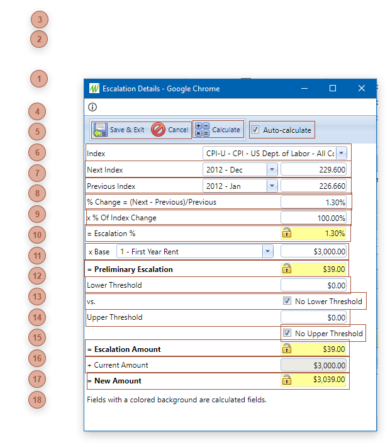The image size is (390, 447).
Task: Click the '= Escalation Amount' label
Action: (x=124, y=349)
